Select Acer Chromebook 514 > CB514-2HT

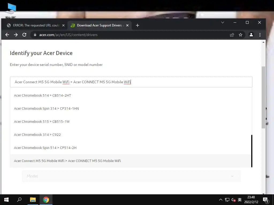[x=131, y=95]
